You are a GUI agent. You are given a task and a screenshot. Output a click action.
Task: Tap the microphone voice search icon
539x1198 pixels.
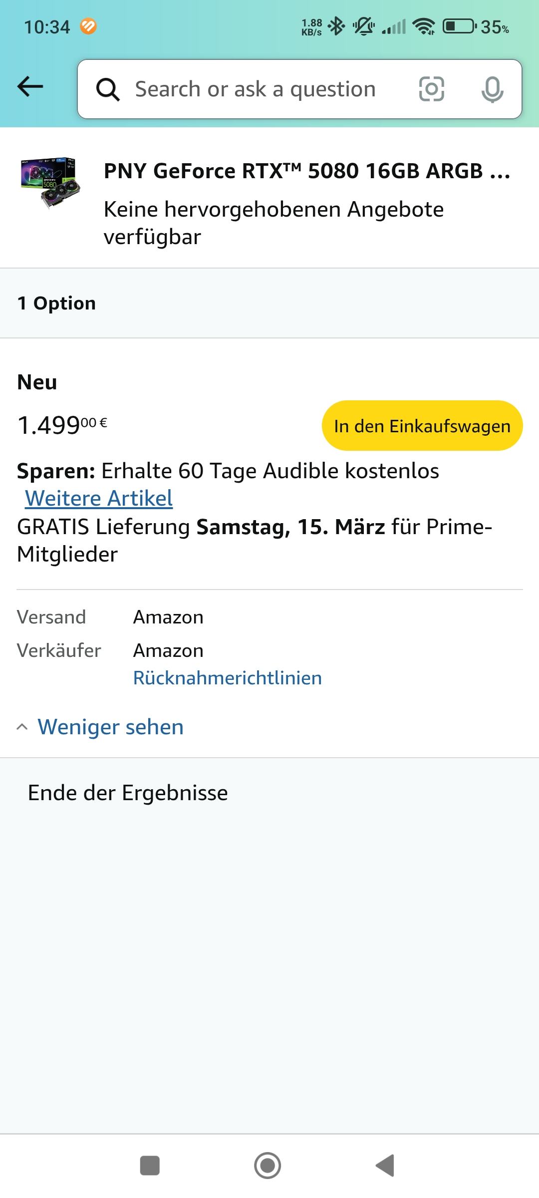[492, 90]
